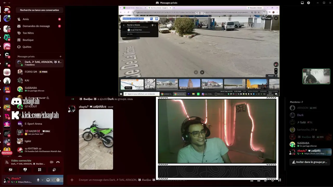
Task: Click the Street View compass
Action: click(276, 64)
